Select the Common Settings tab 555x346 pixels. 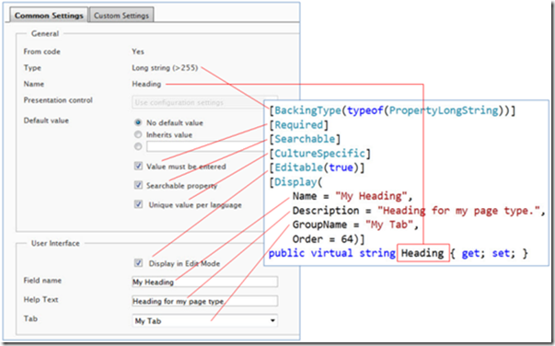(49, 16)
